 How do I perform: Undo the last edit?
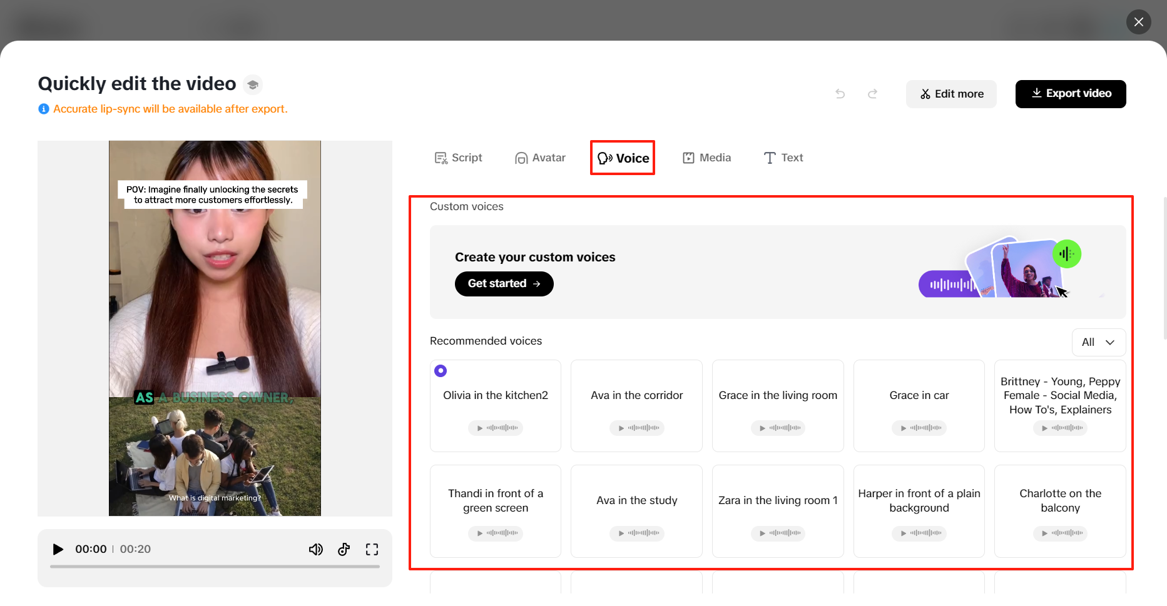[840, 93]
